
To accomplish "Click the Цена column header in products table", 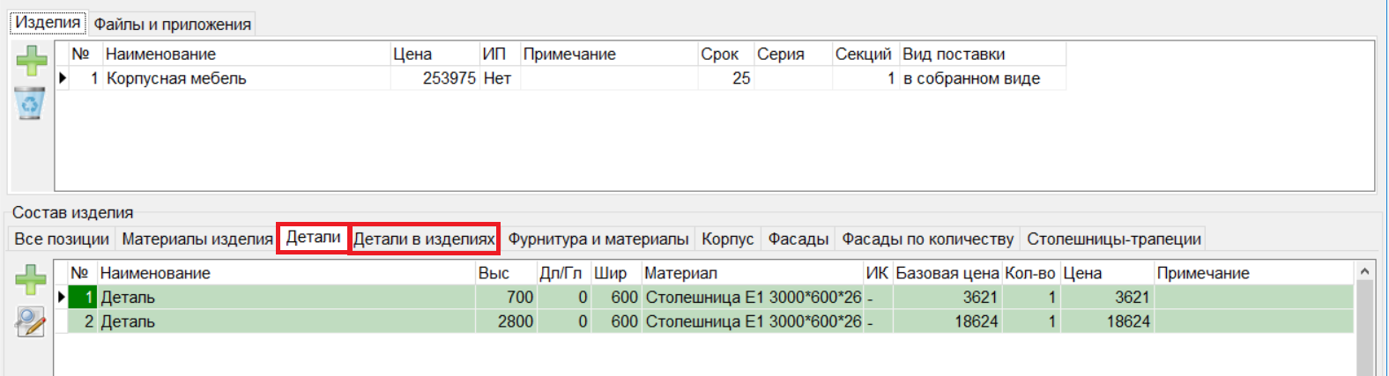I will 412,54.
